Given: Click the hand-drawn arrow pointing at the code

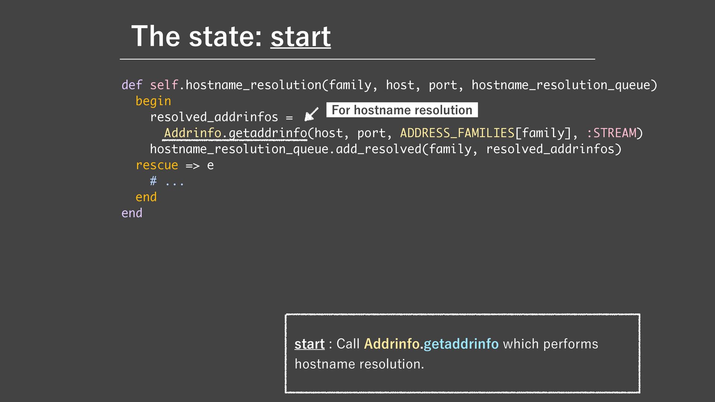Looking at the screenshot, I should pos(311,114).
